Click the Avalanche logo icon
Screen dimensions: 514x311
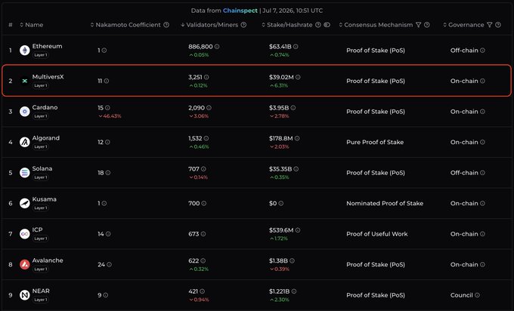(x=25, y=264)
